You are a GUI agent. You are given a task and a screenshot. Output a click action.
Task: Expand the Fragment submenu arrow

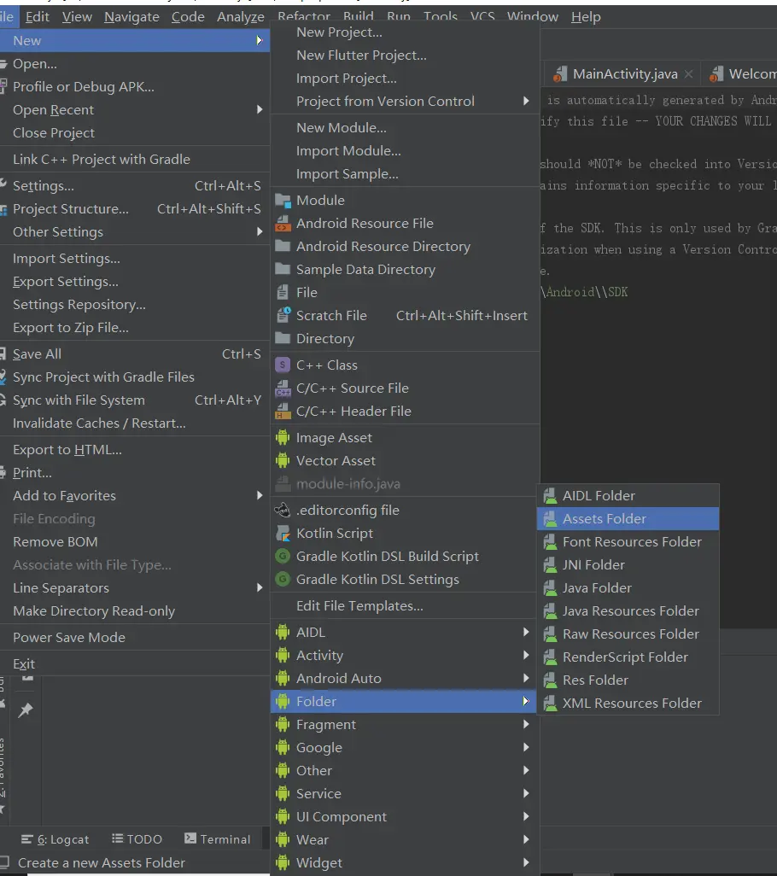[526, 724]
